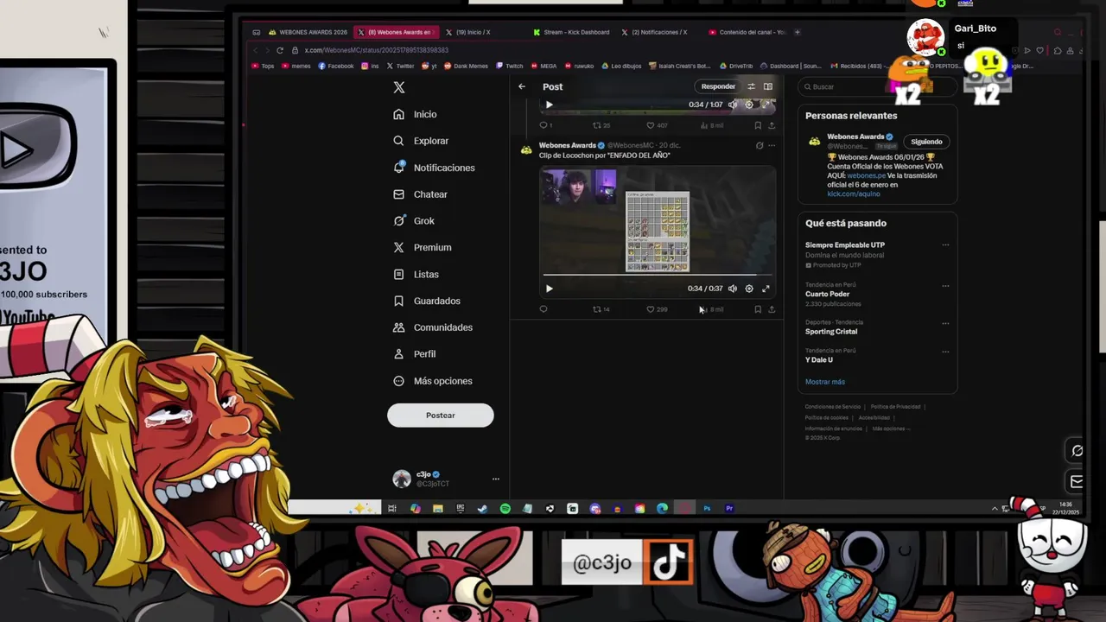
Task: Open Notificaciones in X sidebar
Action: [434, 168]
